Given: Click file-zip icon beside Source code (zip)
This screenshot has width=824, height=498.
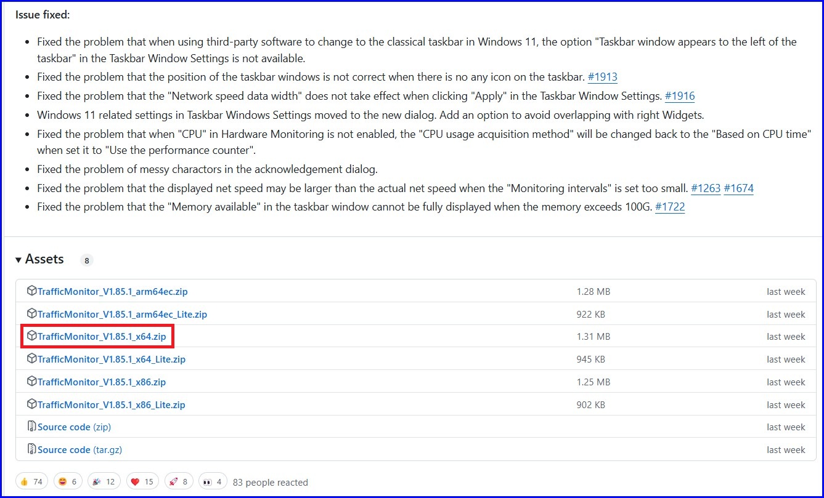Looking at the screenshot, I should [x=31, y=427].
